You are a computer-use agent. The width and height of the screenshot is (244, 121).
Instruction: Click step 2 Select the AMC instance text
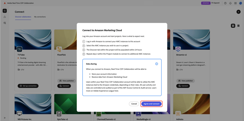tap(108, 46)
